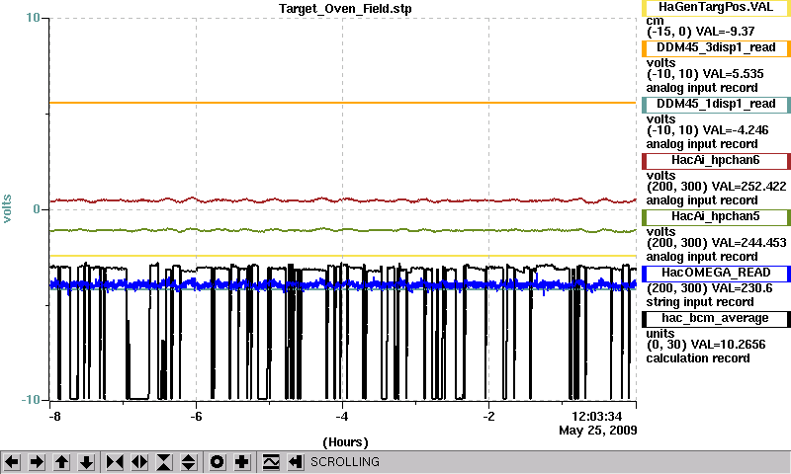This screenshot has height=474, width=791.
Task: Toggle scroll mode with the waveform icon
Action: [270, 462]
